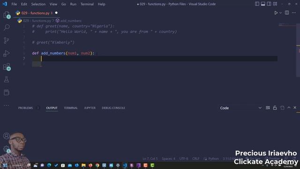Open the Explorer view in activity bar
This screenshot has width=300, height=169.
coord(7,15)
